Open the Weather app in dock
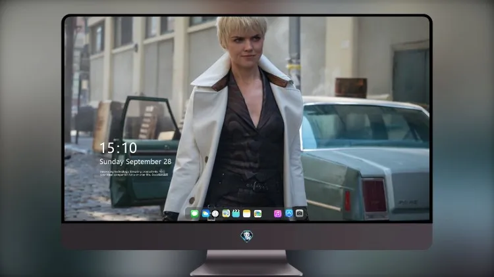Screen dimensions: 494x277 pyautogui.click(x=206, y=214)
